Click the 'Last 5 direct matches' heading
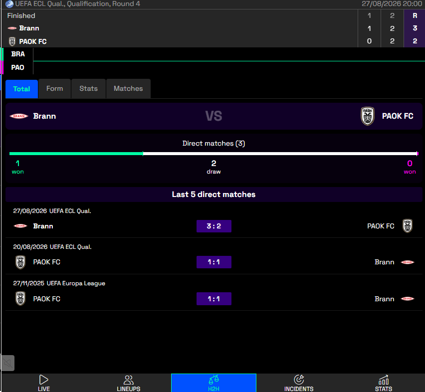This screenshot has height=392, width=425. coord(213,195)
